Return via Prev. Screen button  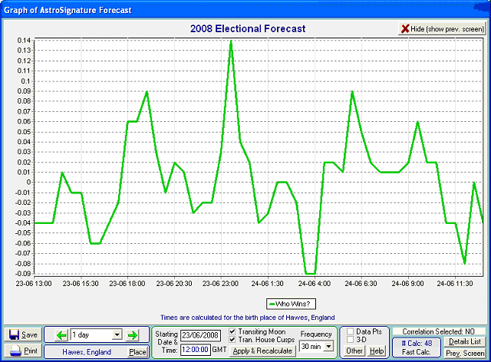tap(464, 352)
